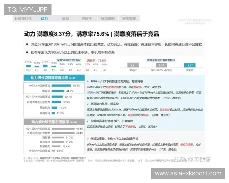Click the 19.9% value beside 爬坡能力
229x183 pixels.
point(63,108)
